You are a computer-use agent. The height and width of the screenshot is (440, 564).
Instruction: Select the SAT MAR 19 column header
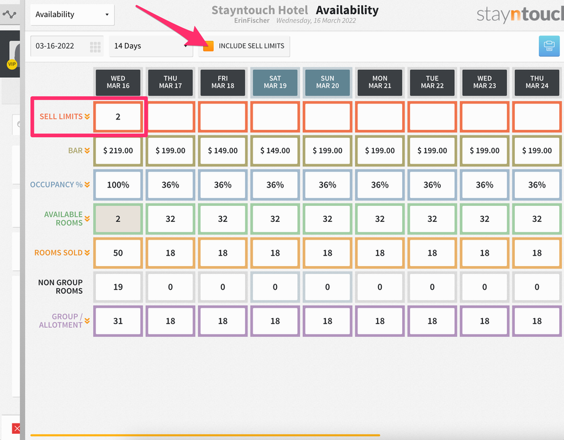coord(275,82)
